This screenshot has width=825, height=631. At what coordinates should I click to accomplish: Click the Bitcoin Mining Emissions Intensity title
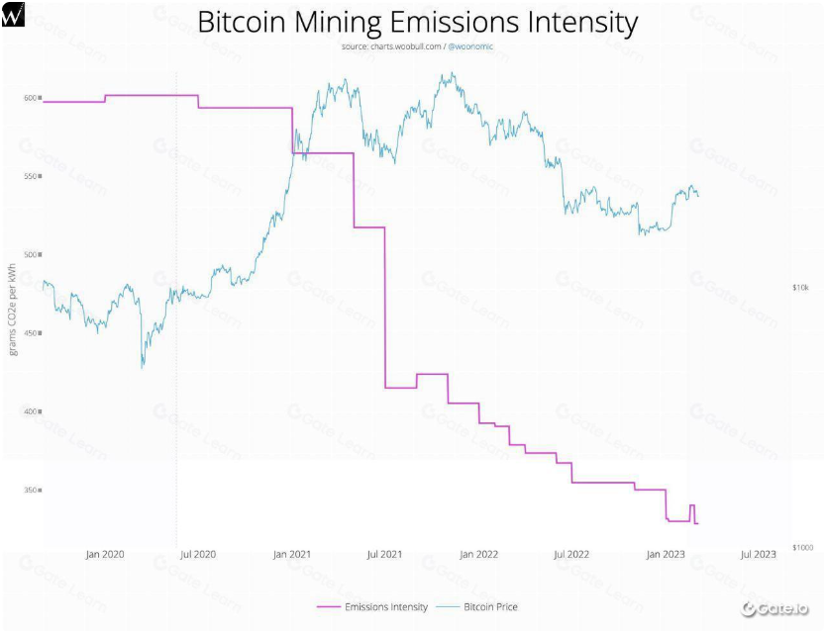[418, 22]
